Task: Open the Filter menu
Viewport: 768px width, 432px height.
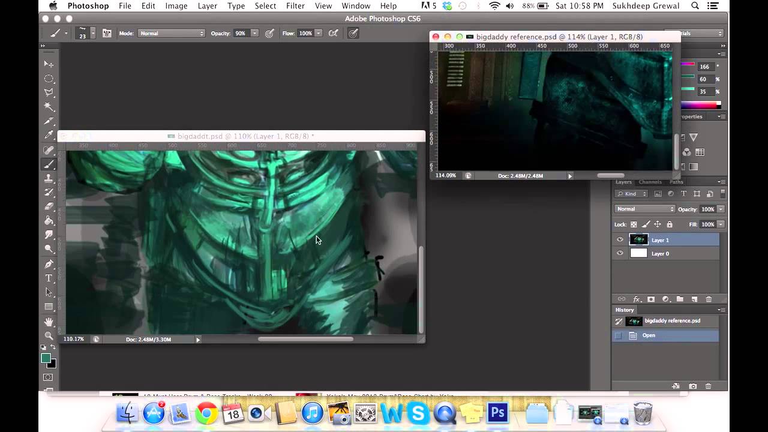Action: (295, 6)
